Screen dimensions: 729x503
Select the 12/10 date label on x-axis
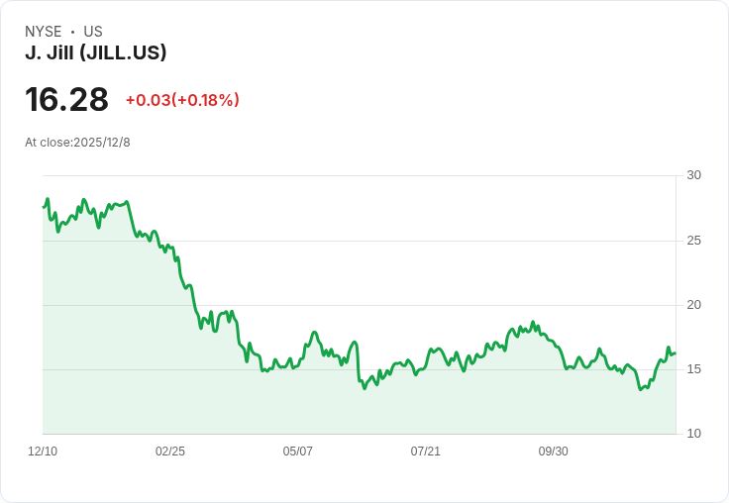[x=43, y=452]
